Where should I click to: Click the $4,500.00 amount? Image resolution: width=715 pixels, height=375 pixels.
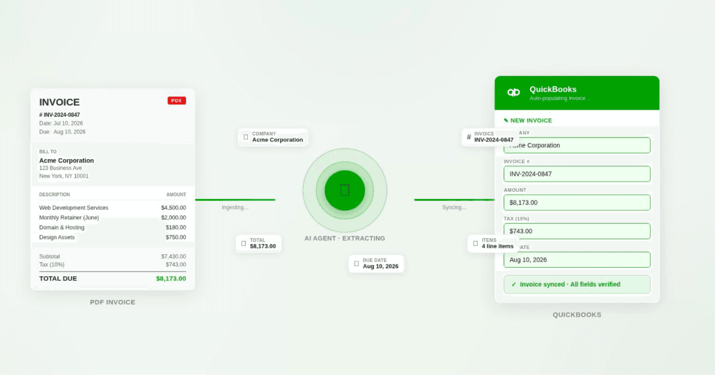click(x=173, y=208)
